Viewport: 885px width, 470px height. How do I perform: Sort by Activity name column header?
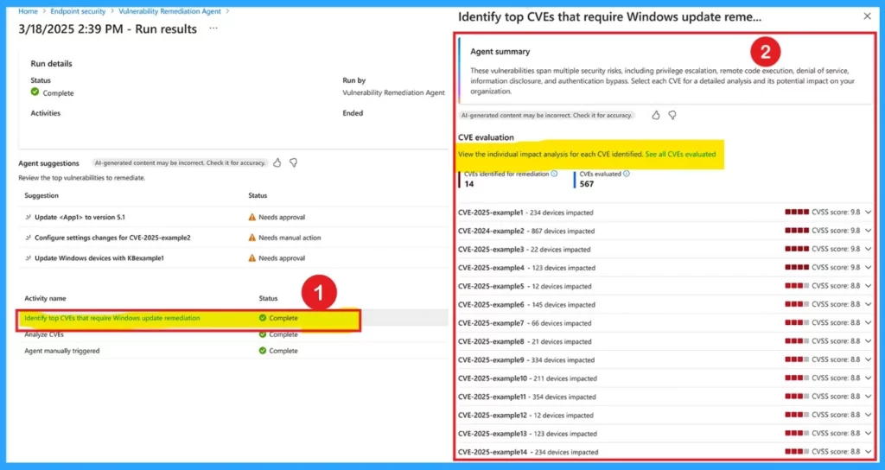coord(45,298)
